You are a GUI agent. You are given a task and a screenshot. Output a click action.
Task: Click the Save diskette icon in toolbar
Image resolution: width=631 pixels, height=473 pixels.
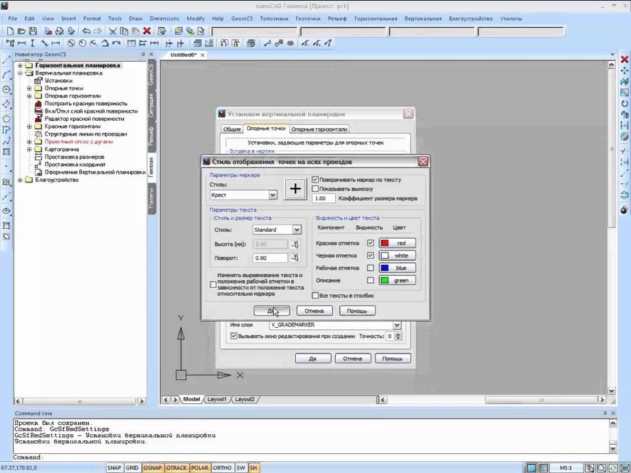click(x=32, y=31)
